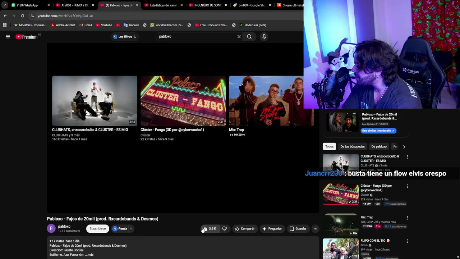Open more actions three-dot menu under video
Viewport: 460px width, 259px height.
315,228
